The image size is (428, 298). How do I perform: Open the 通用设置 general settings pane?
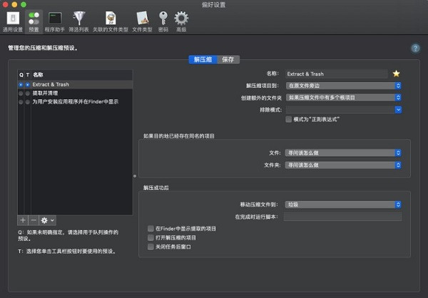[13, 21]
